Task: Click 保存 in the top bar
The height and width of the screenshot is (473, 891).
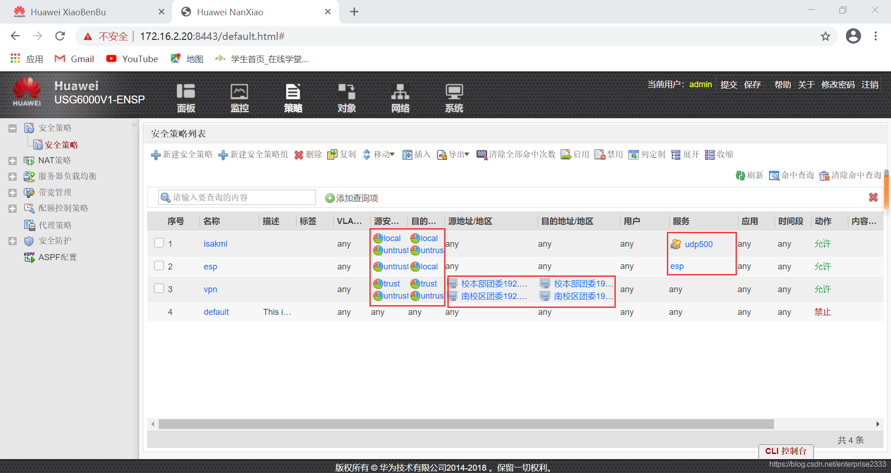Action: (752, 84)
